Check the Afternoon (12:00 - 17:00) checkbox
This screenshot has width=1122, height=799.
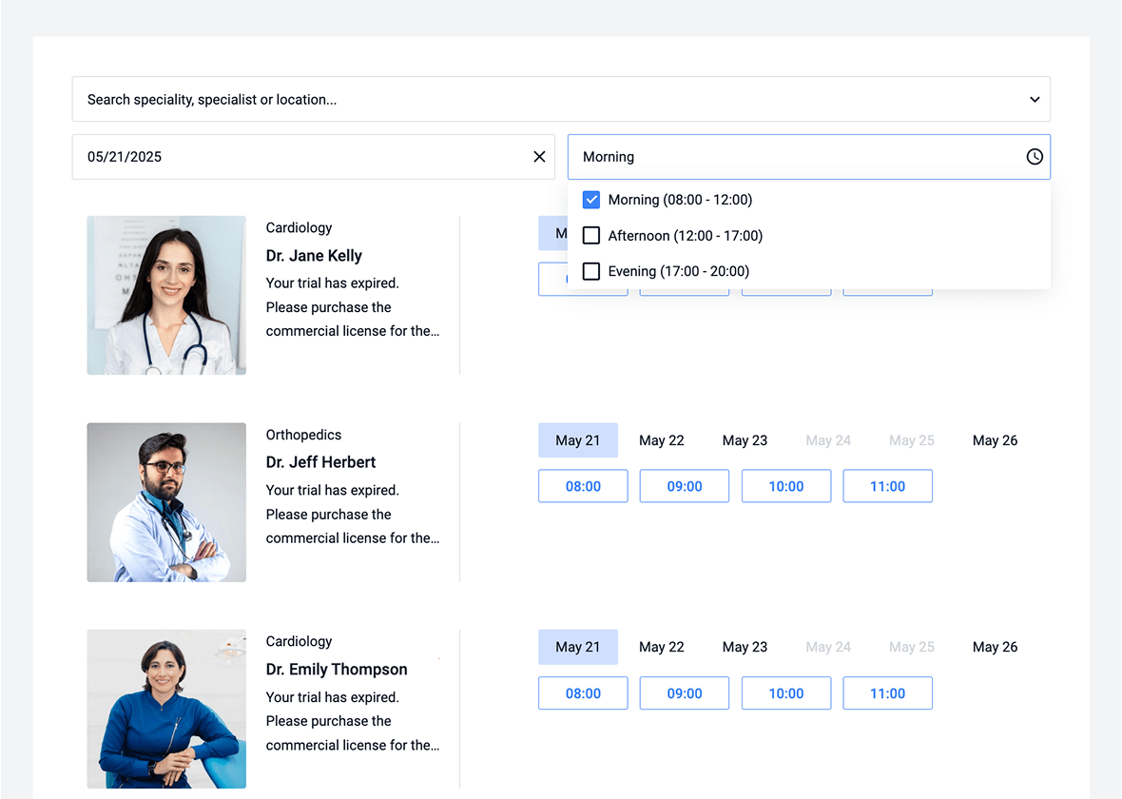click(x=591, y=235)
